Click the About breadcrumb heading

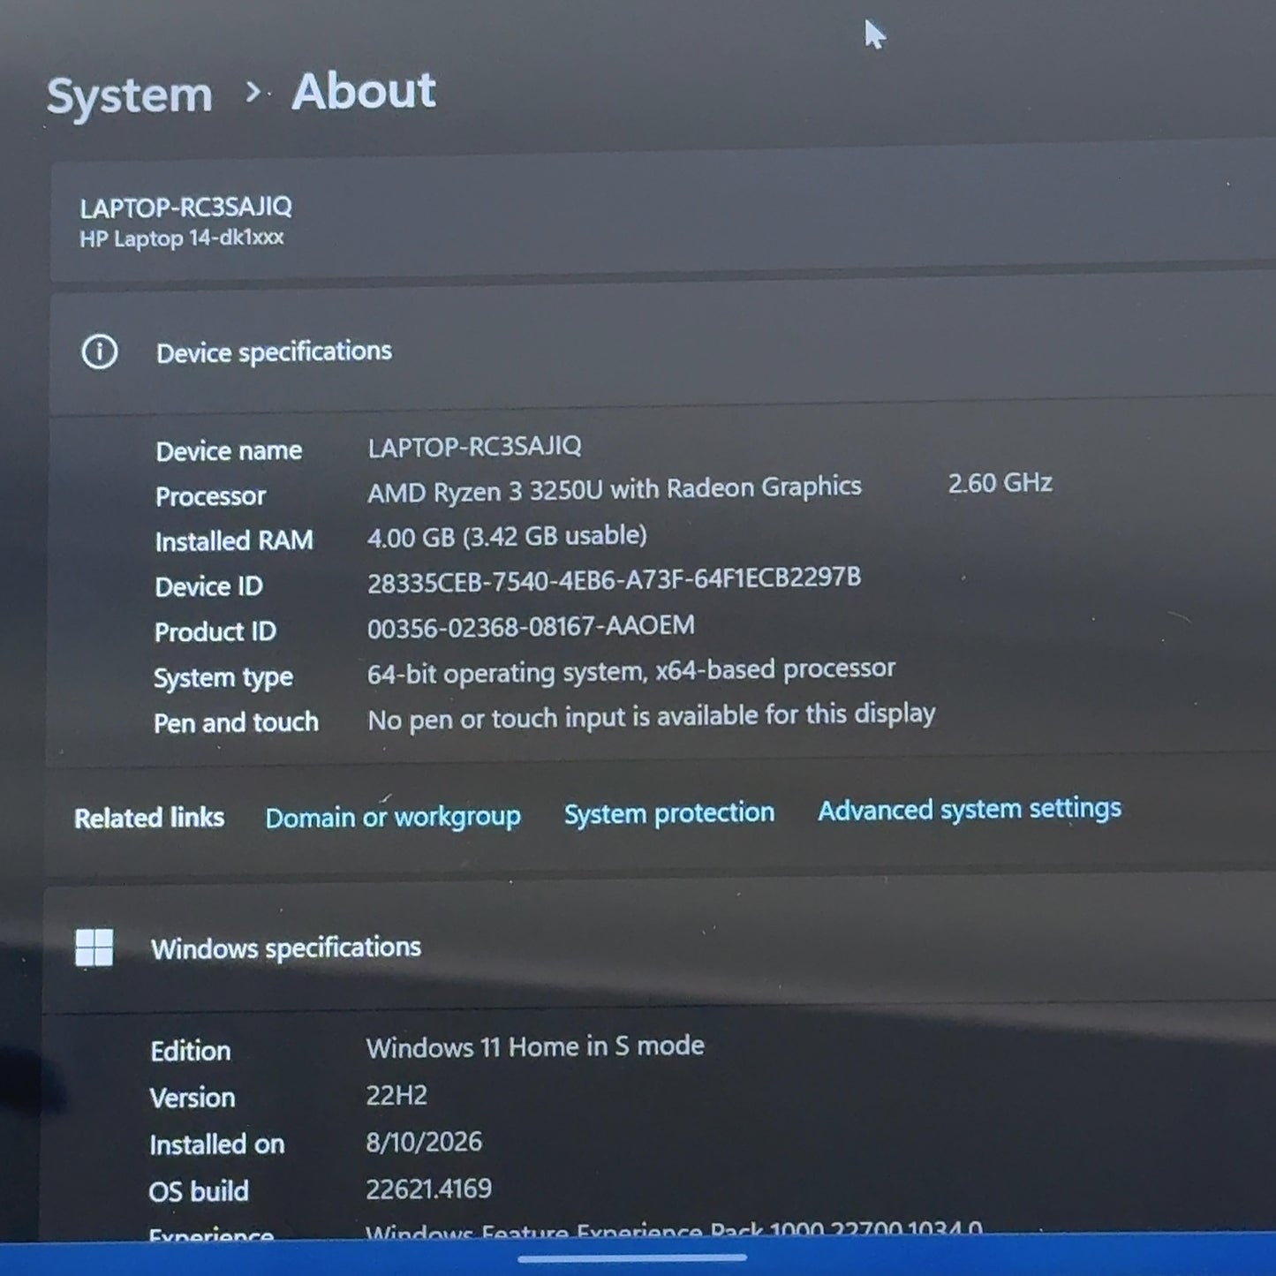coord(364,91)
